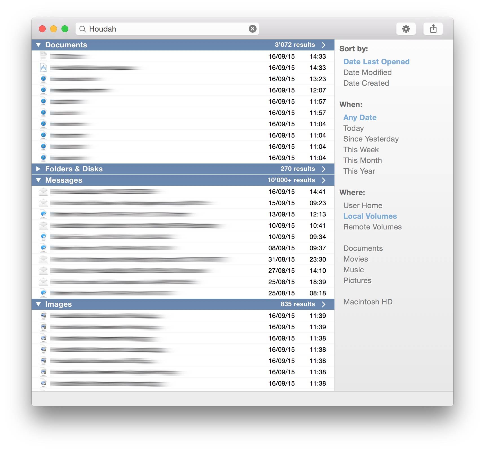Select the App Store style document icon row
The width and height of the screenshot is (485, 451).
click(x=43, y=68)
